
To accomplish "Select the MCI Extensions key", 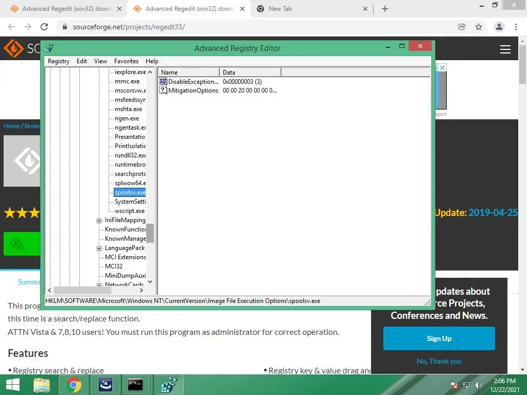I will tap(126, 257).
